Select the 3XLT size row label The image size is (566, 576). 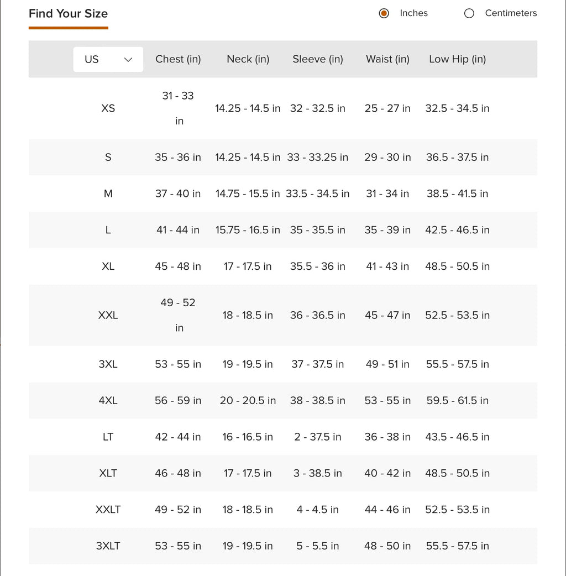point(108,546)
